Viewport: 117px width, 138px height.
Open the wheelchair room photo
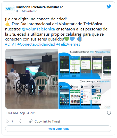[32, 79]
